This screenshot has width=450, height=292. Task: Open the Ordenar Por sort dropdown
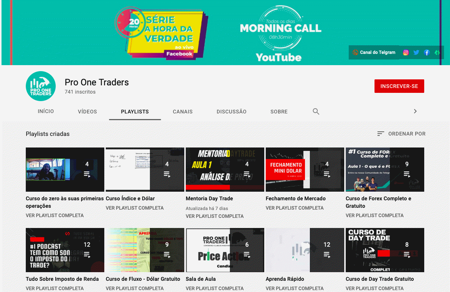pos(401,134)
